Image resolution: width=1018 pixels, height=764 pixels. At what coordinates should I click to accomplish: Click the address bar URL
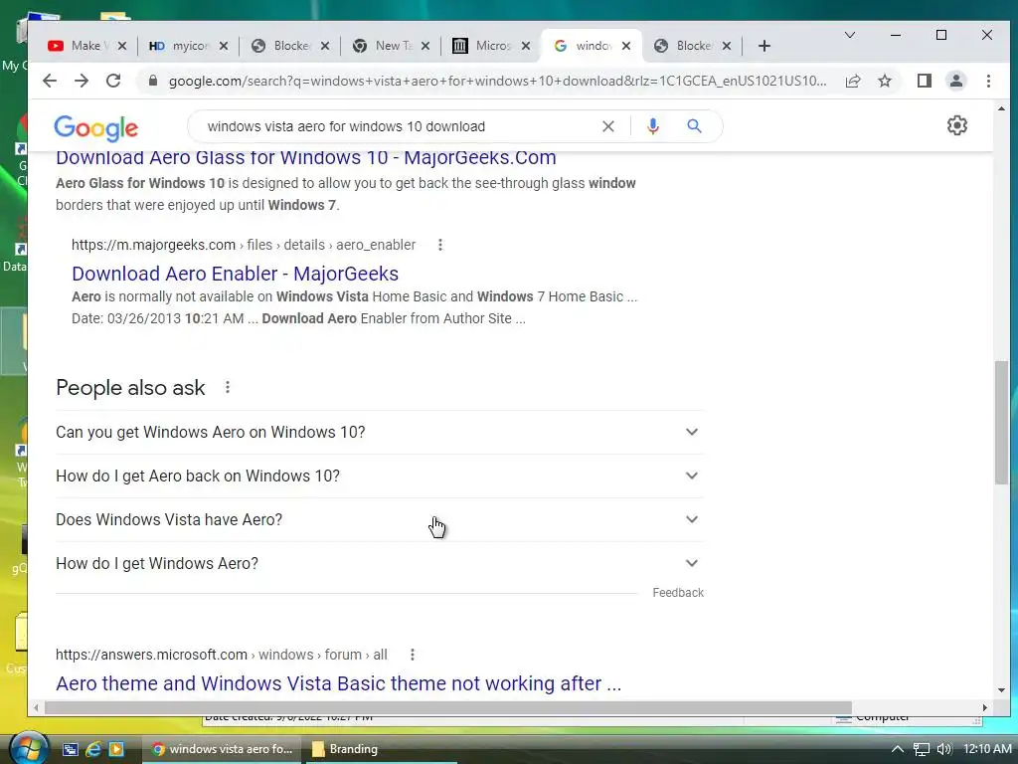coord(497,81)
